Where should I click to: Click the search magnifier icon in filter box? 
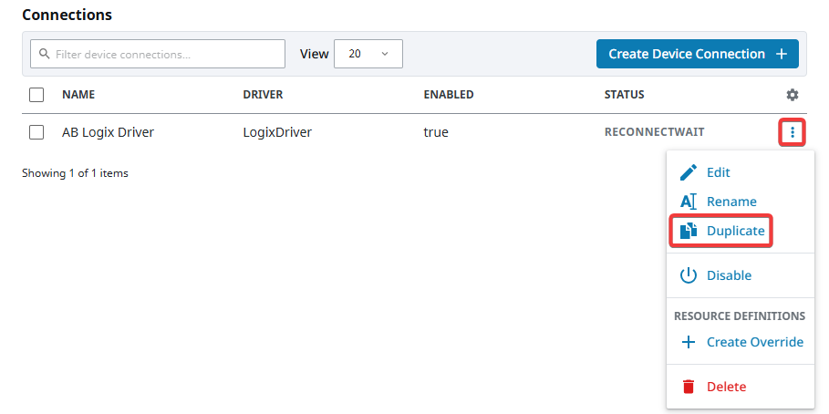[45, 54]
